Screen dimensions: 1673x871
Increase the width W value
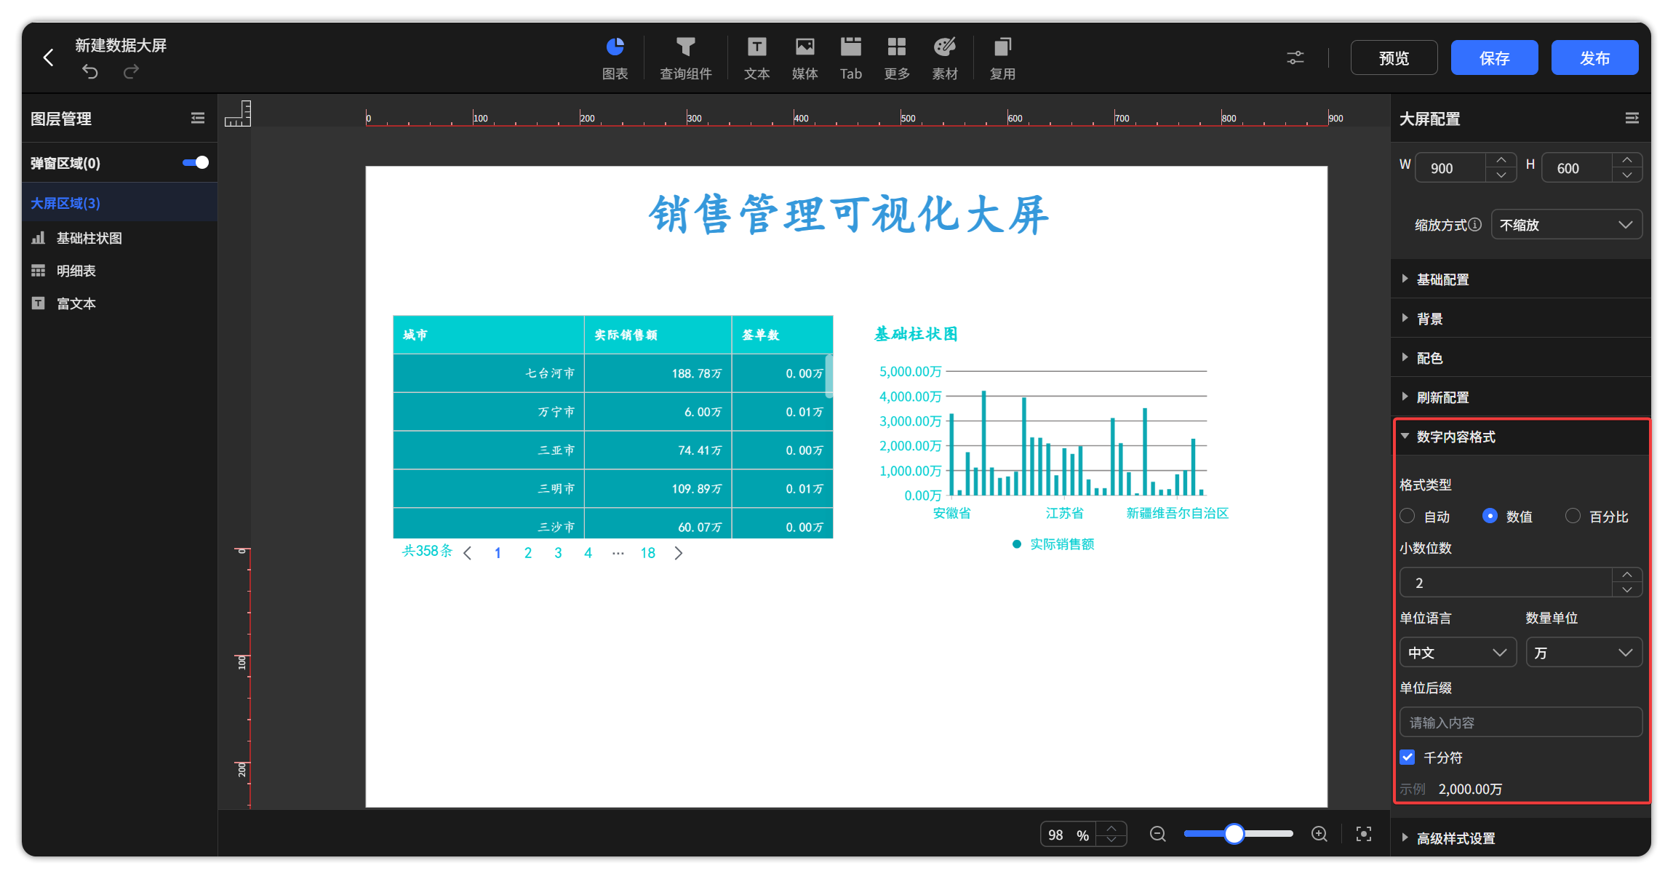click(x=1501, y=160)
